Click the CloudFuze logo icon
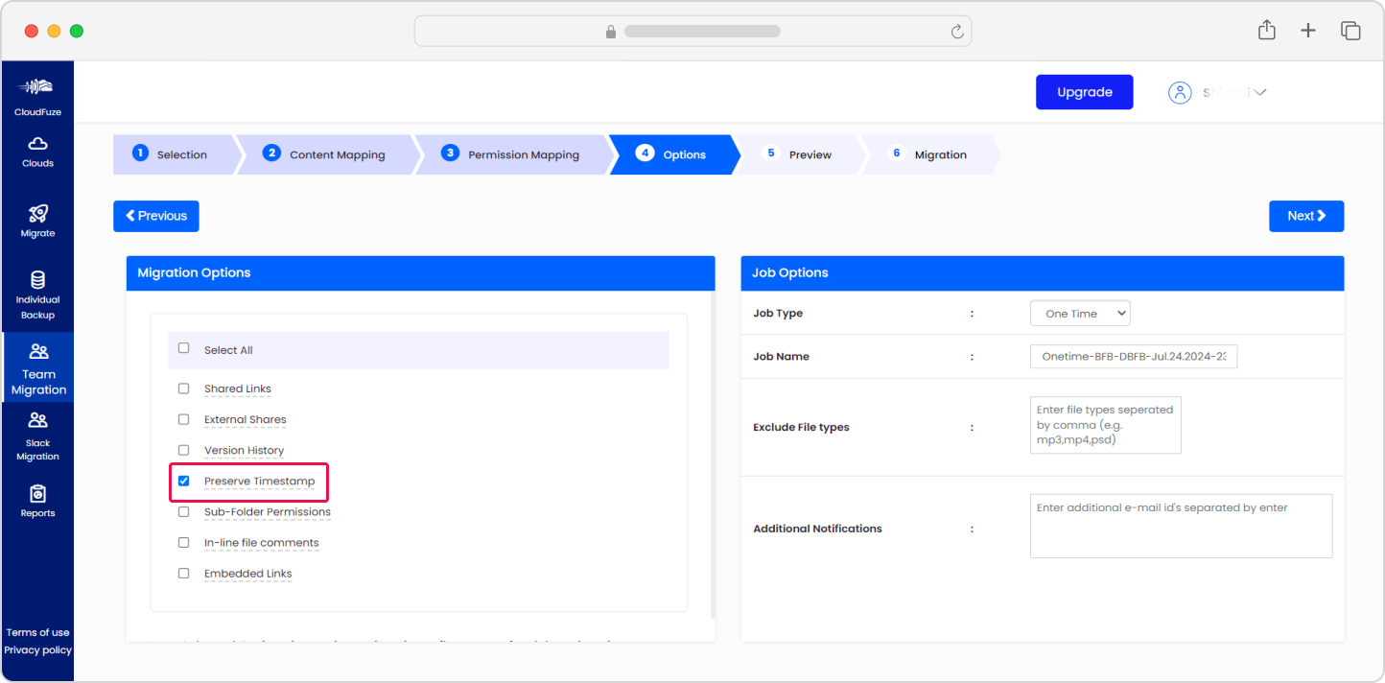The height and width of the screenshot is (683, 1385). coord(37,87)
